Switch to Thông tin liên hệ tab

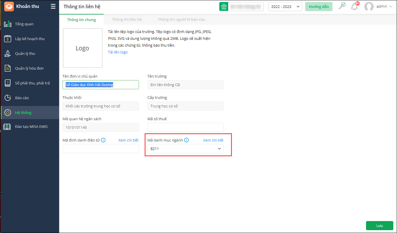point(127,20)
